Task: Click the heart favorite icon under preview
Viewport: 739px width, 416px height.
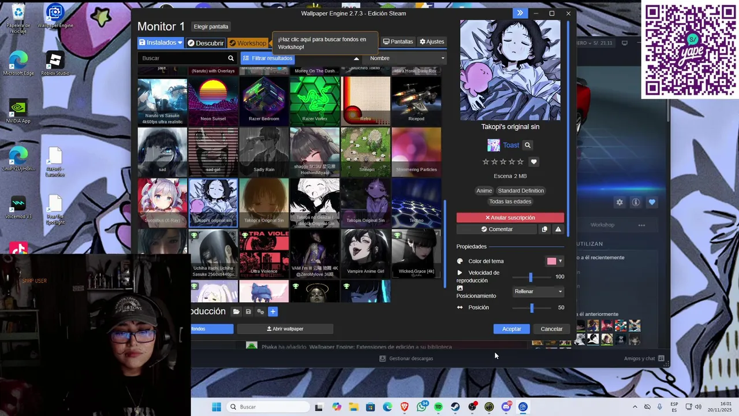Action: (533, 162)
